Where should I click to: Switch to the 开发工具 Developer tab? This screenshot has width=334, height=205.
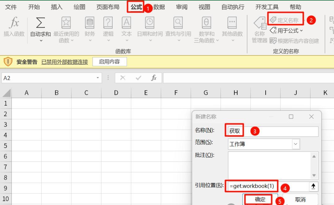pos(267,7)
